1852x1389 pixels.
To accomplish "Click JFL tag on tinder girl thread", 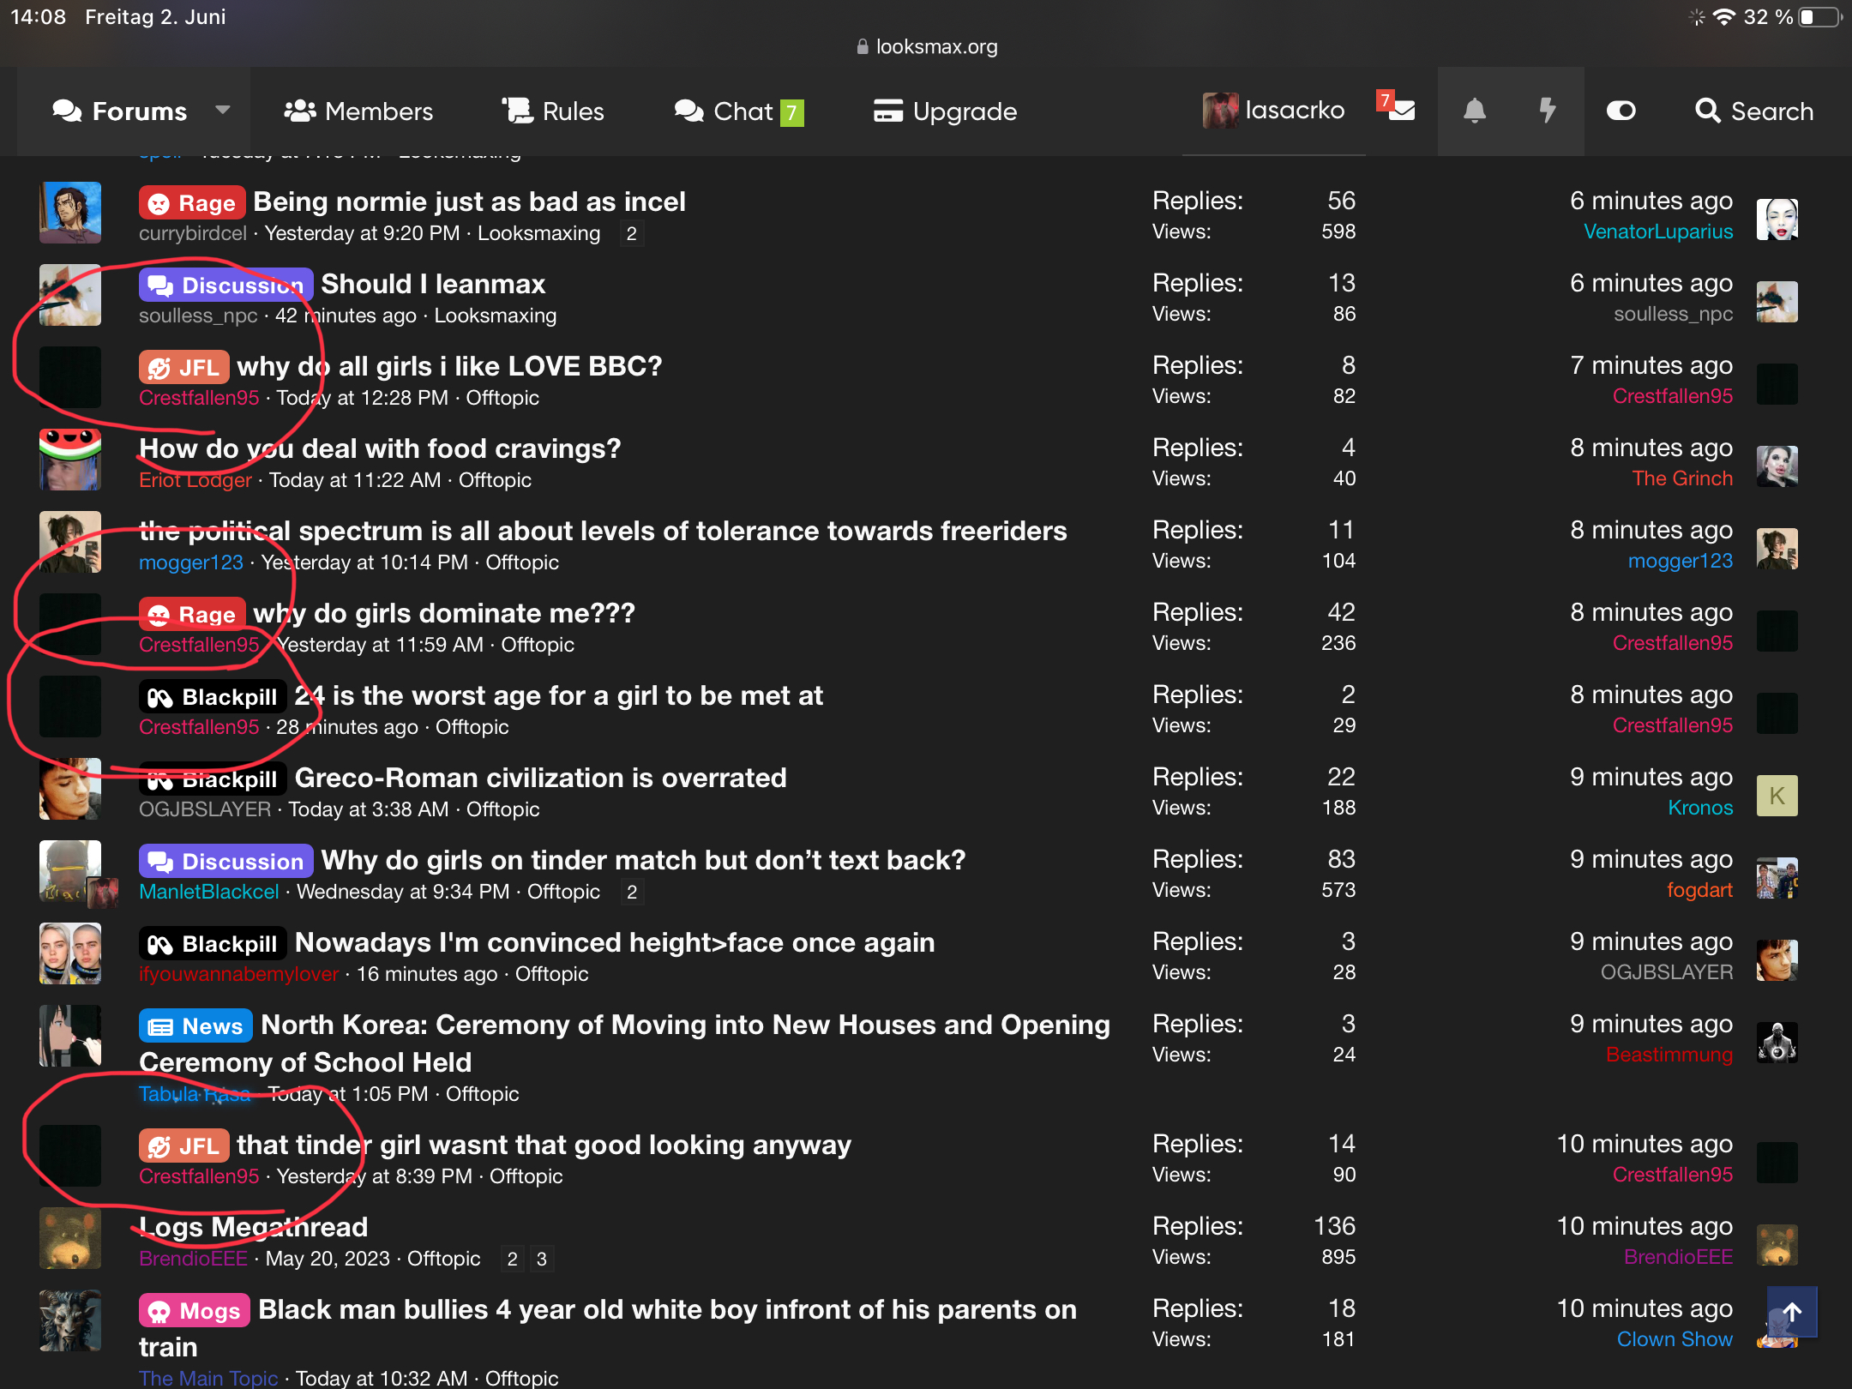I will pos(183,1145).
